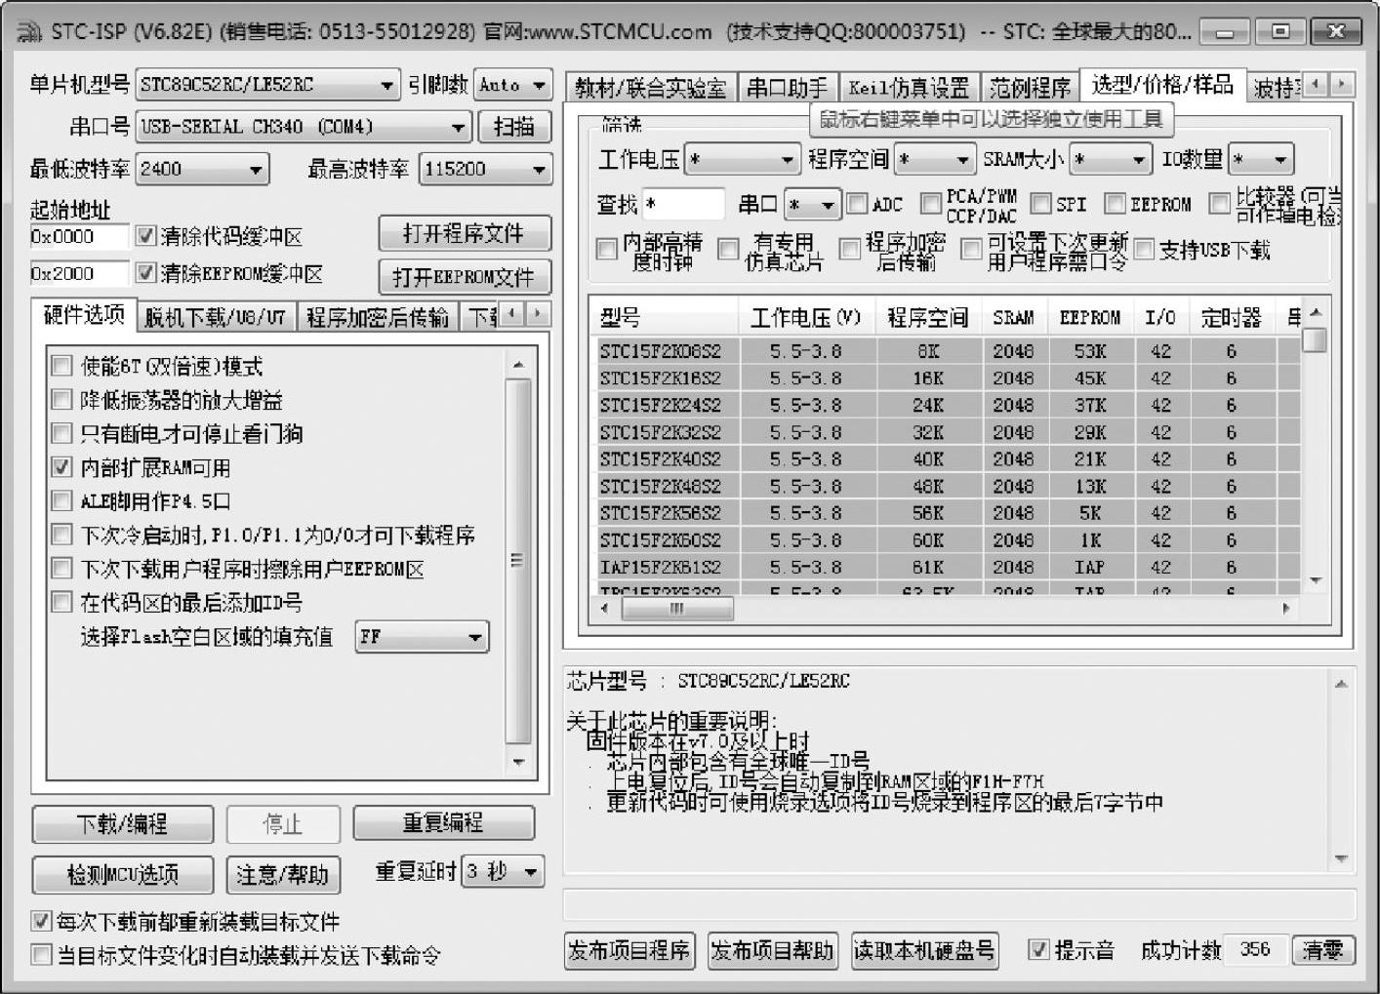This screenshot has height=994, width=1380.
Task: Enable the 下次下载用户程序时擦除用户EEPROM区 checkbox
Action: click(61, 569)
